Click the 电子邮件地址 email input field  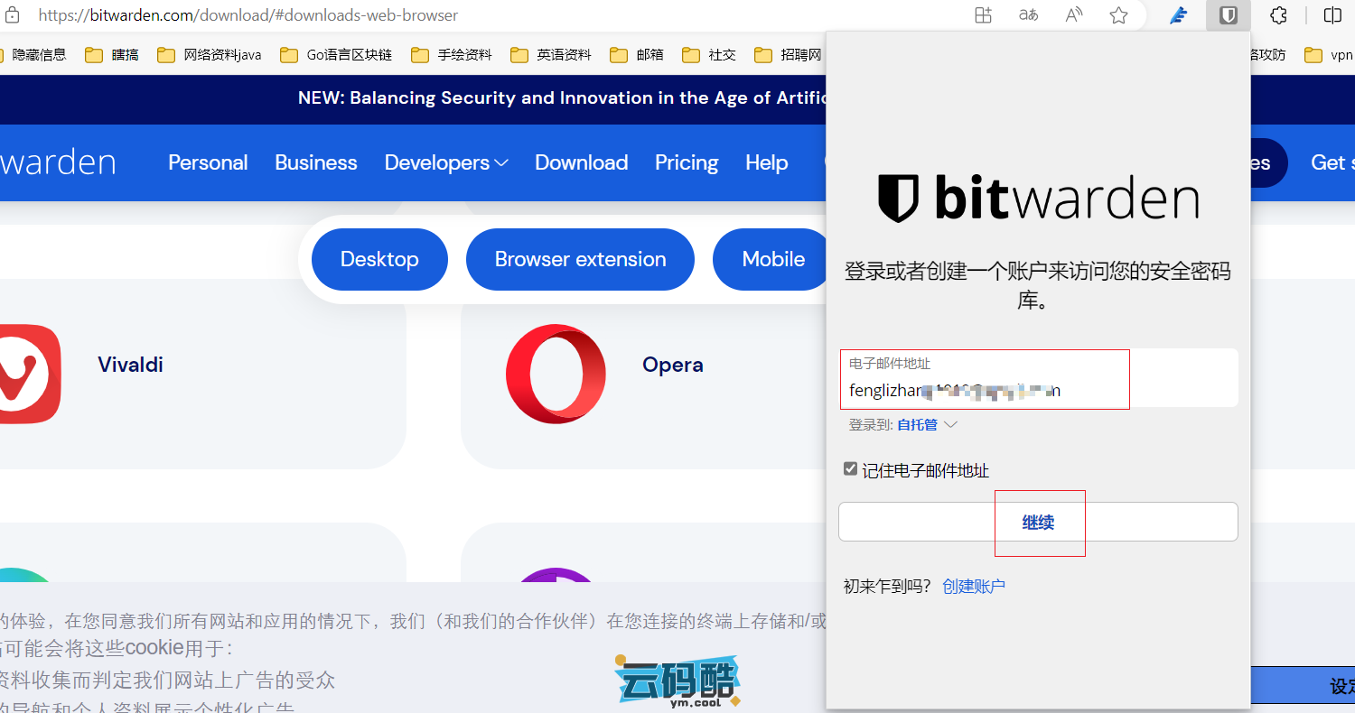click(1039, 390)
